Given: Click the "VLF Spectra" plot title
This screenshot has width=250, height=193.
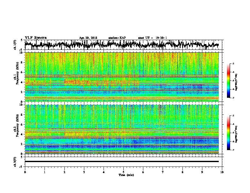Looking at the screenshot, I should [36, 38].
